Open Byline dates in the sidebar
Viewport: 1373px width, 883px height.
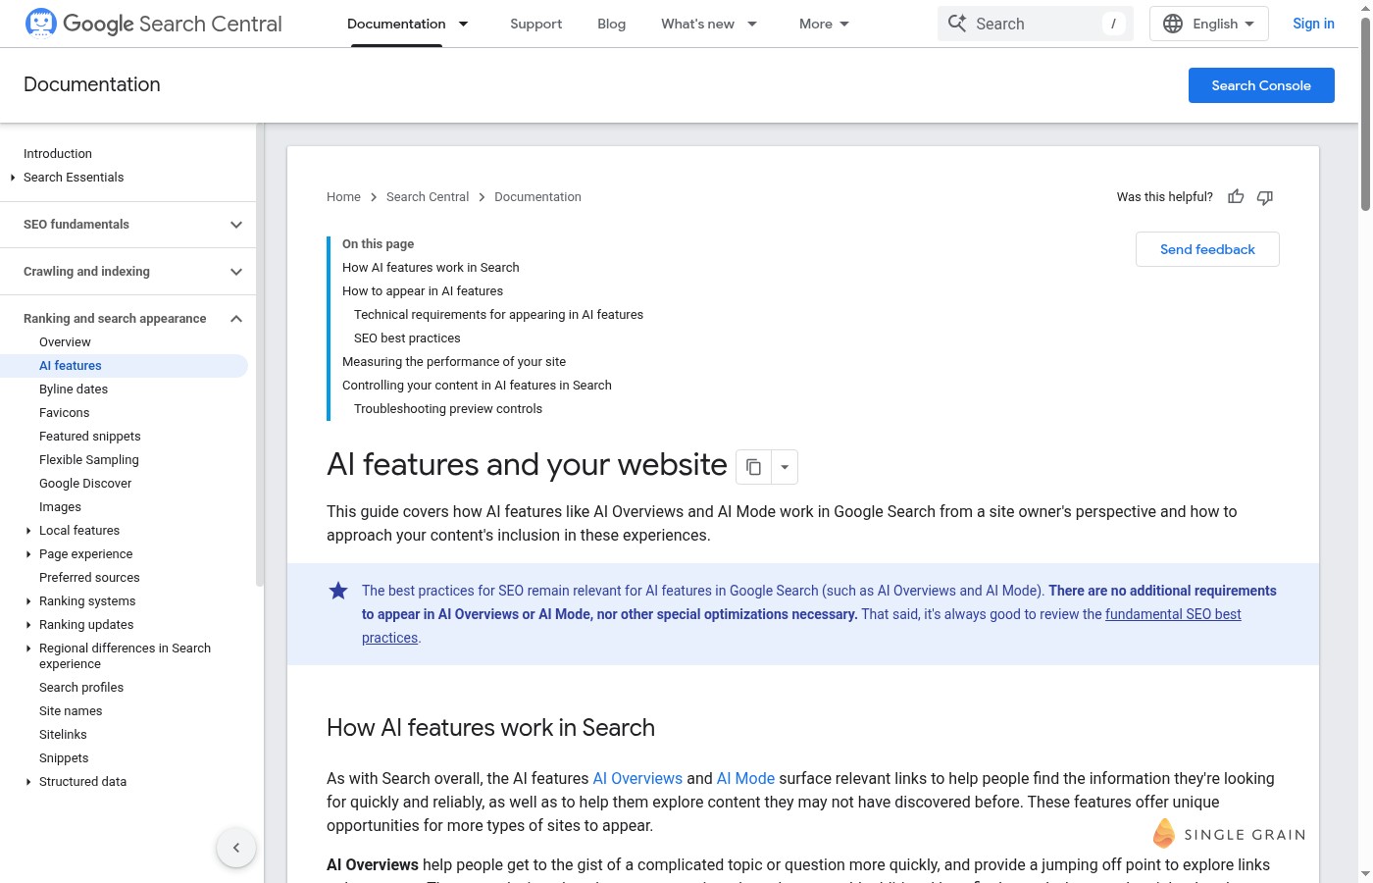click(x=74, y=390)
